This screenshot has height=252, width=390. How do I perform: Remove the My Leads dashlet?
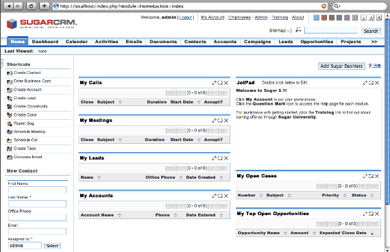226,158
